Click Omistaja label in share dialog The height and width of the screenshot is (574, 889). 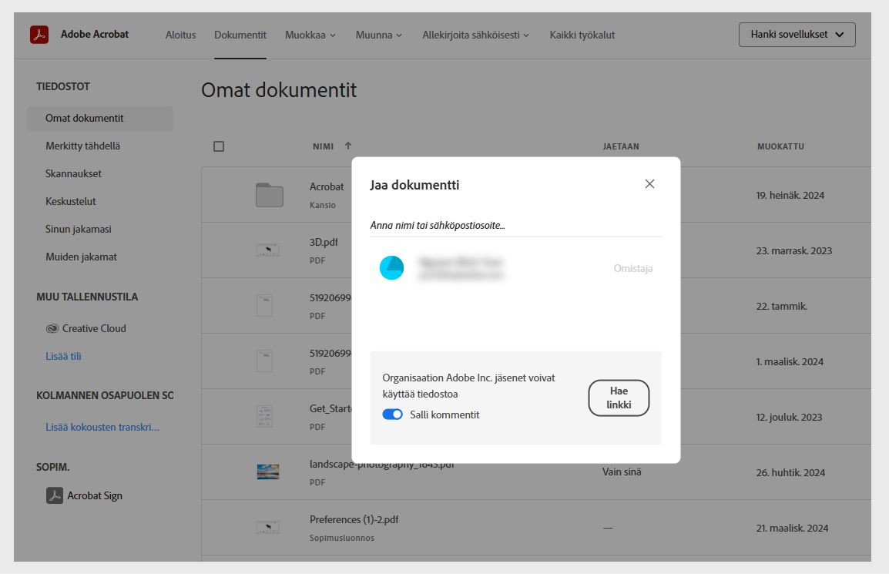click(x=633, y=268)
